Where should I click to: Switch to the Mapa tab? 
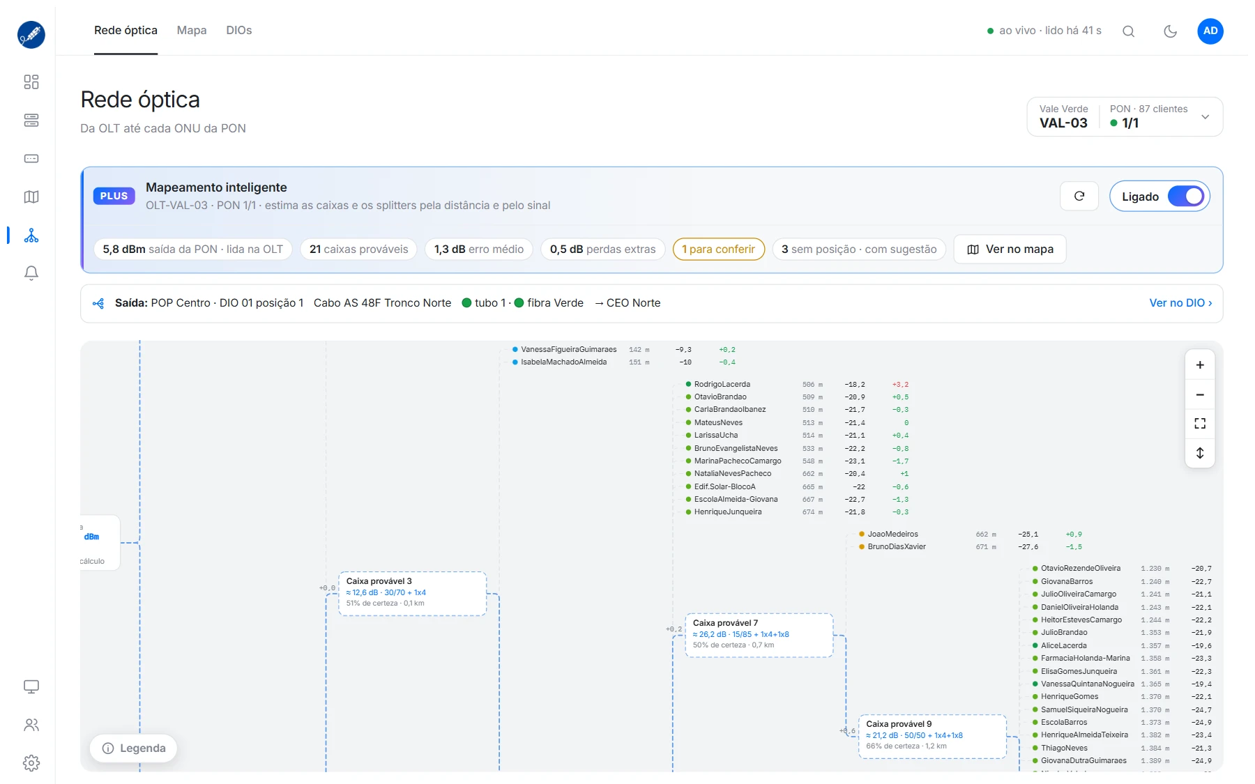pos(192,31)
